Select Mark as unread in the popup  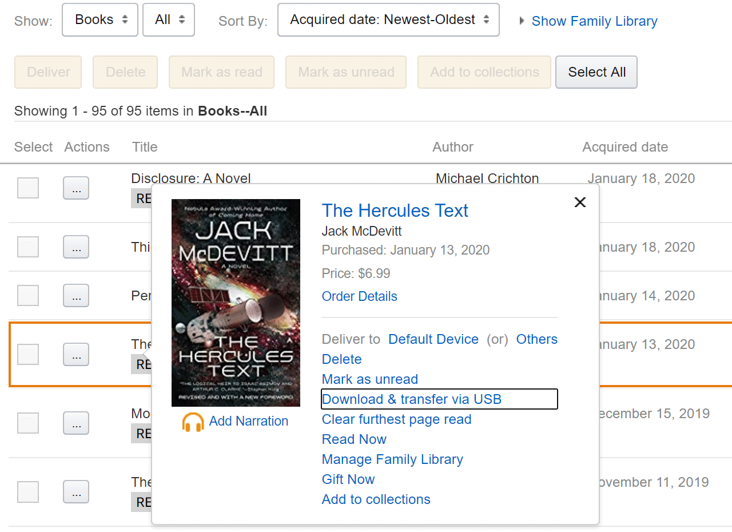[370, 379]
